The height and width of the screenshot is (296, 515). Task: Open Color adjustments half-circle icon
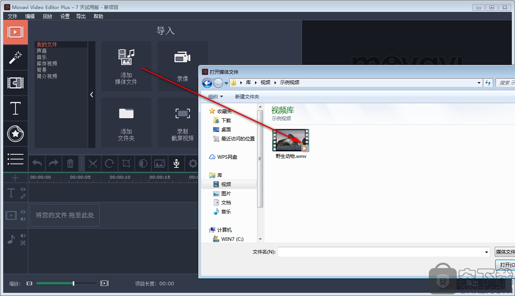pyautogui.click(x=143, y=163)
